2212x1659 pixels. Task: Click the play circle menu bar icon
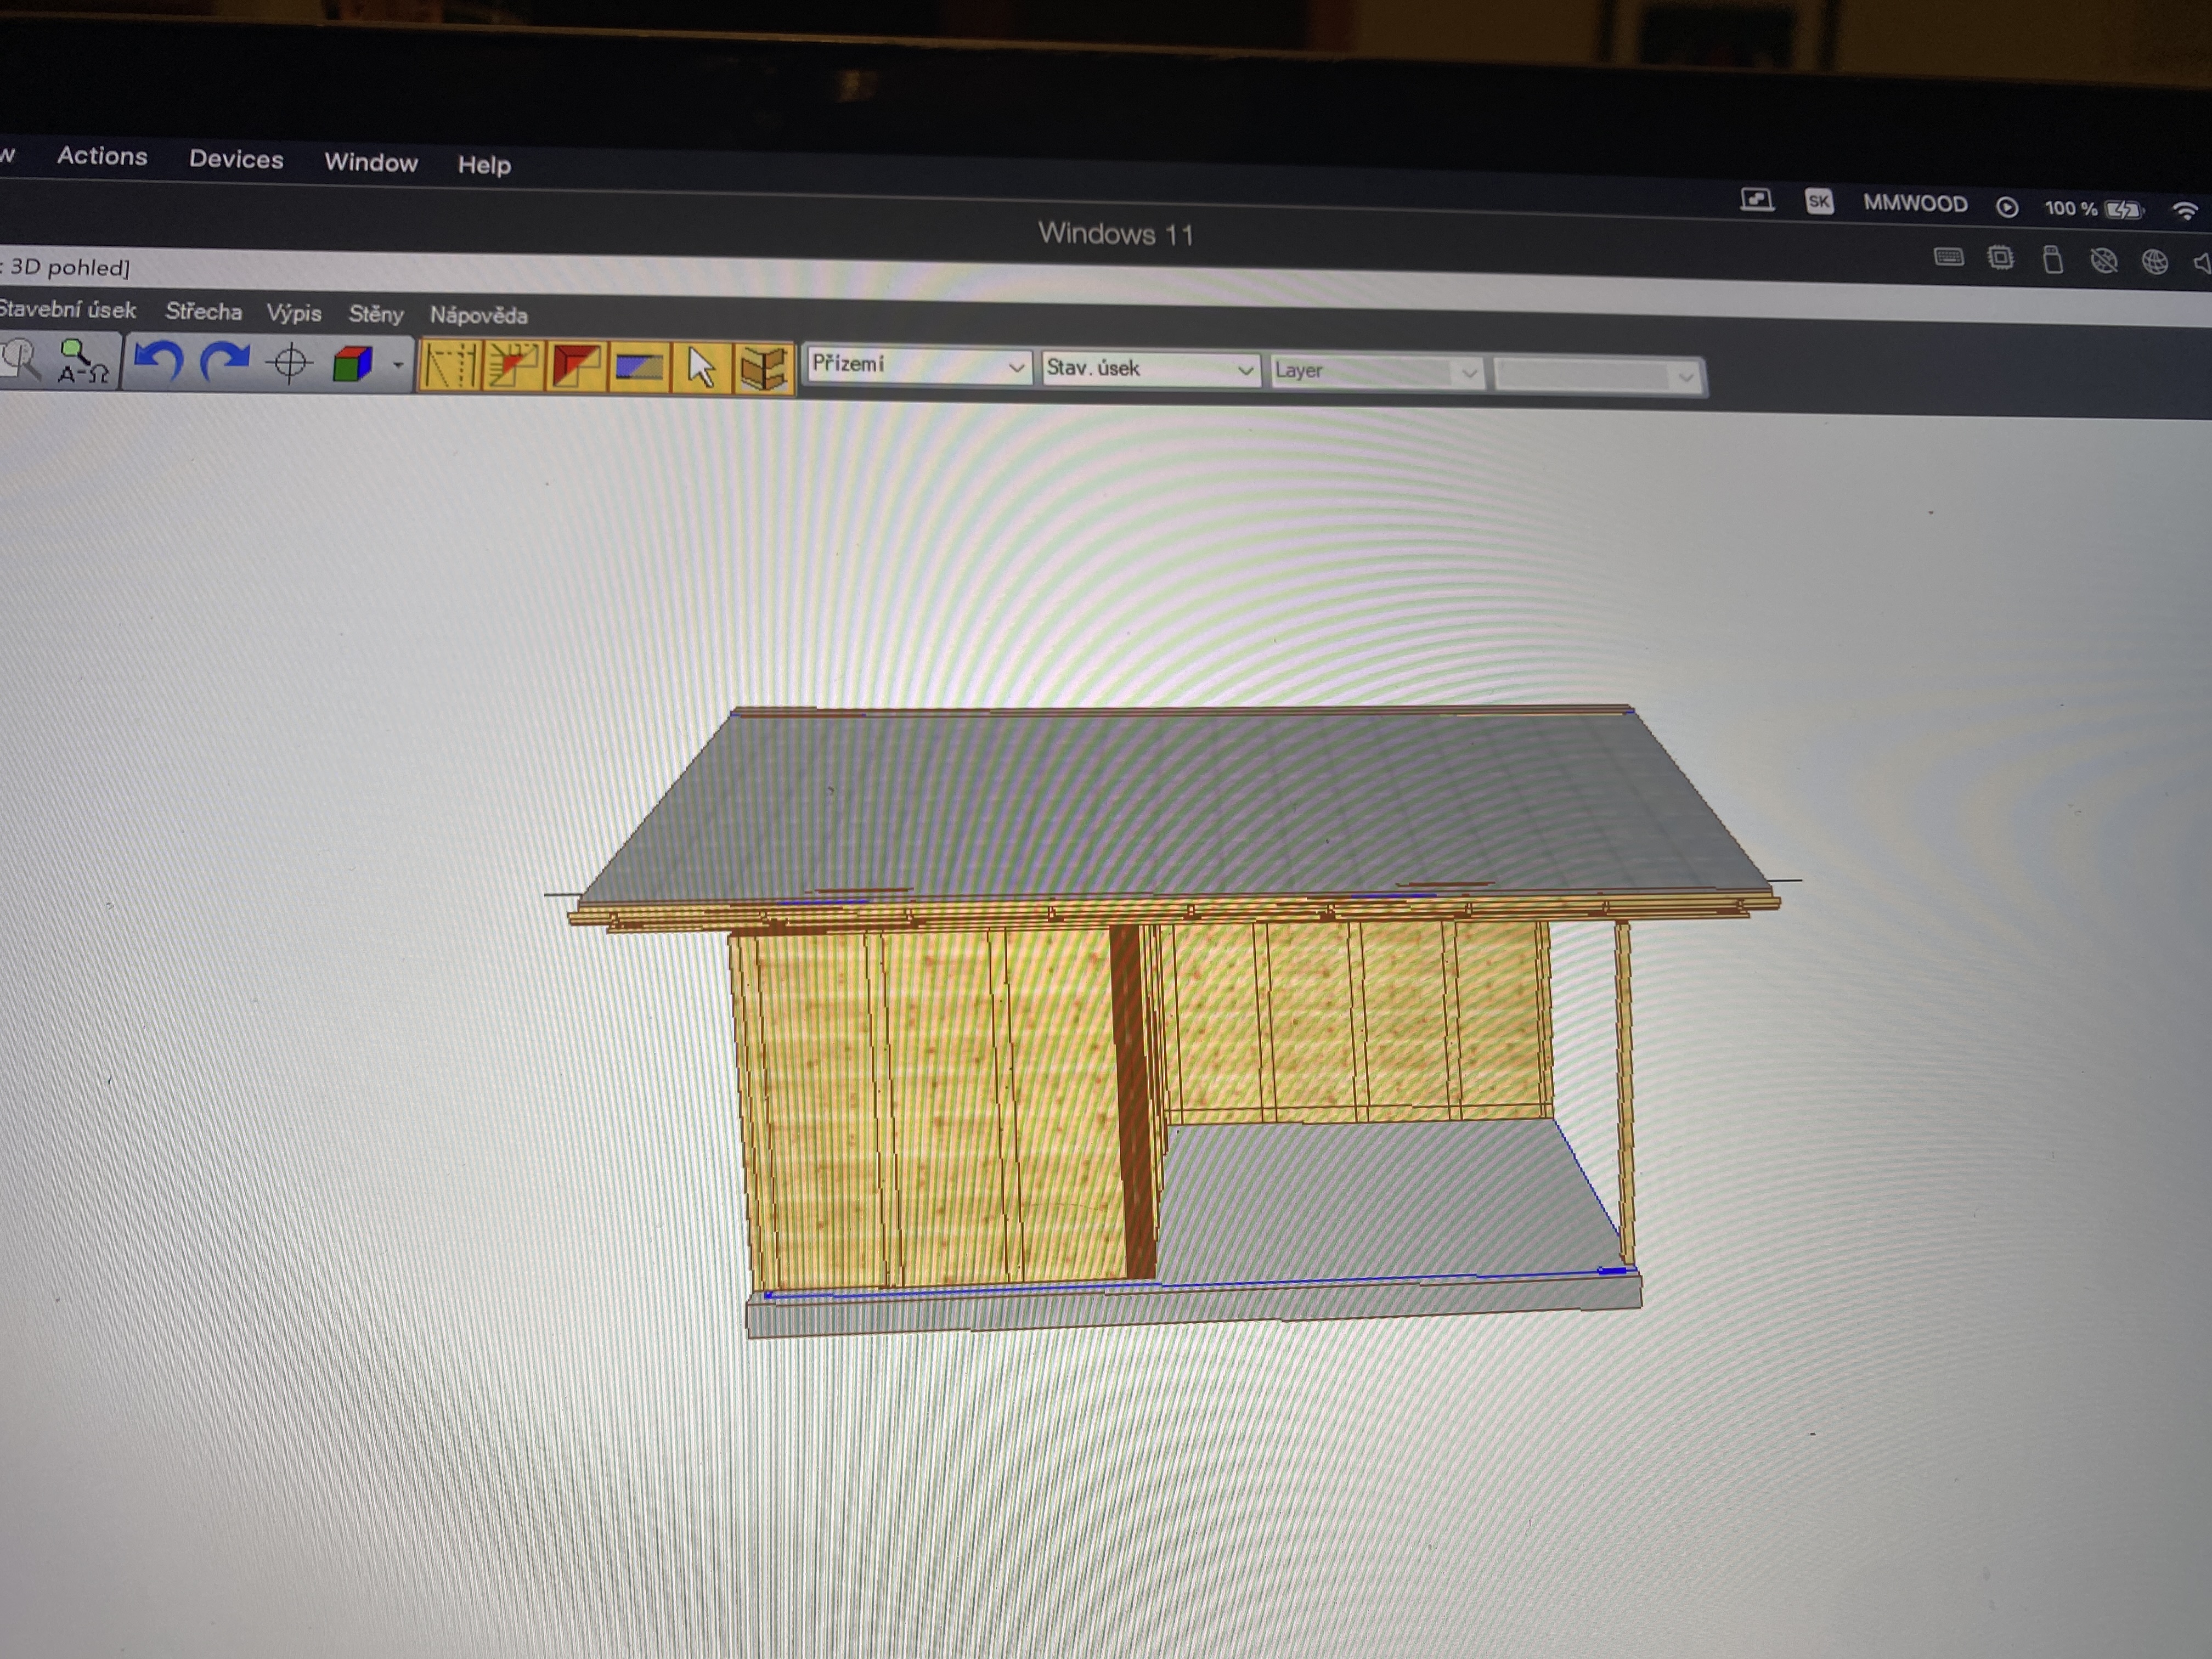2007,207
